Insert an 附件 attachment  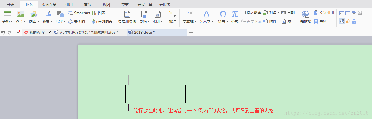(270, 21)
